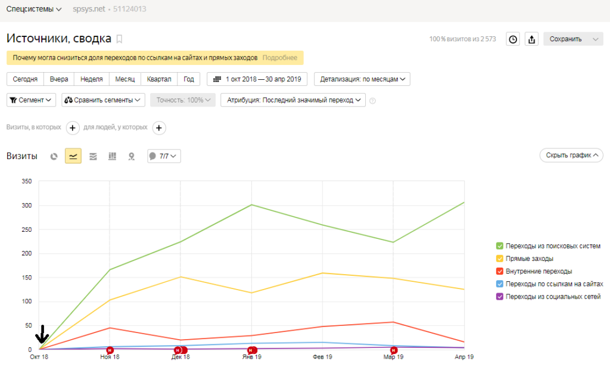Open the Подробнее link in yellow notice
Viewport: 610px width, 376px height.
[280, 58]
